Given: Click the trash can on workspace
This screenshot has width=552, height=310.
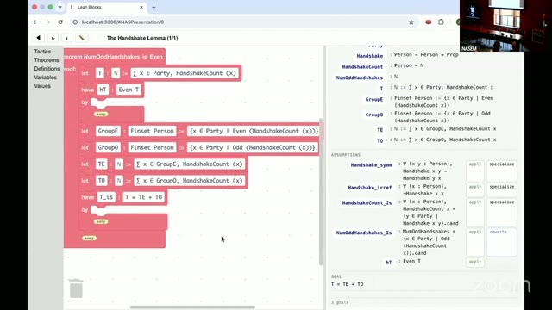Looking at the screenshot, I should coord(76,288).
